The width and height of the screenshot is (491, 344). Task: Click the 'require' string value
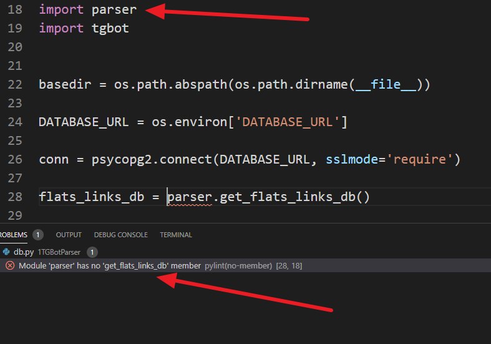point(420,159)
